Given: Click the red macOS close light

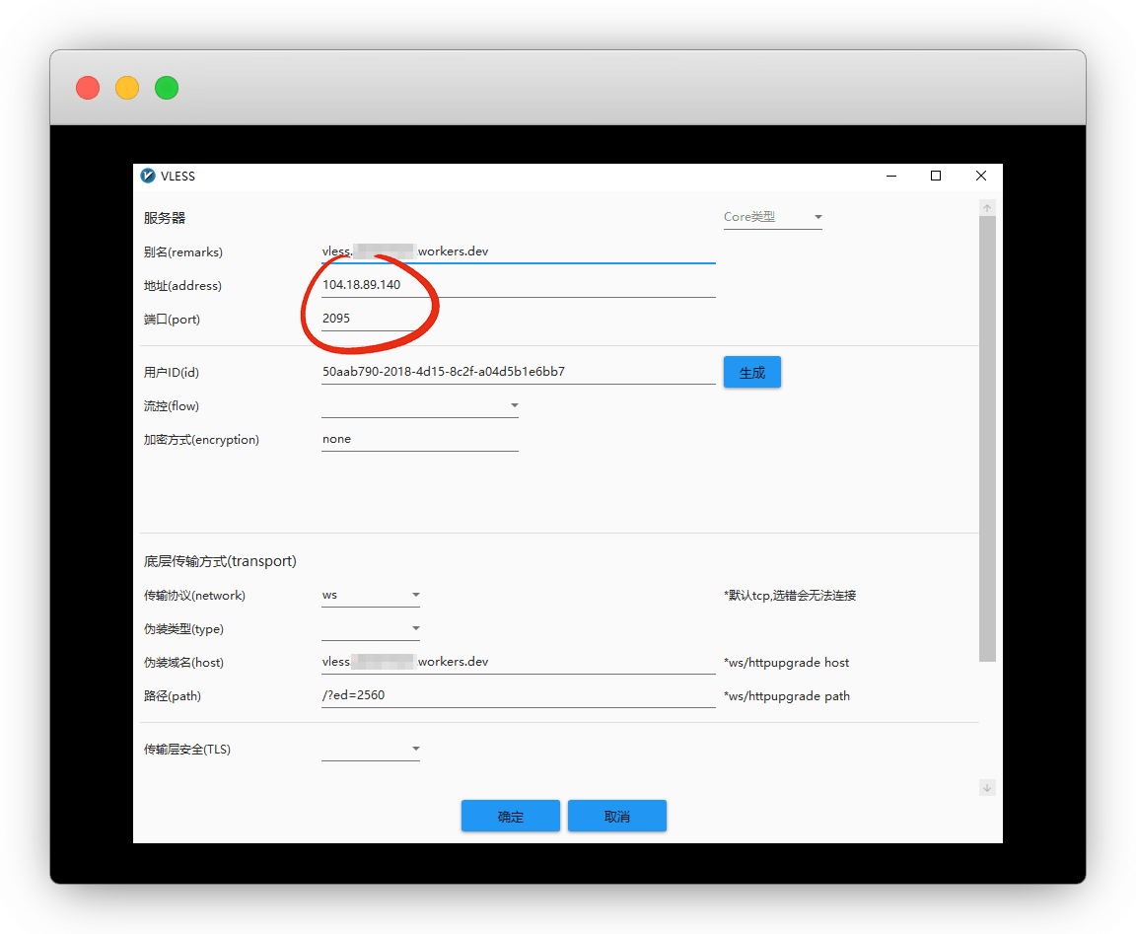Looking at the screenshot, I should coord(88,88).
